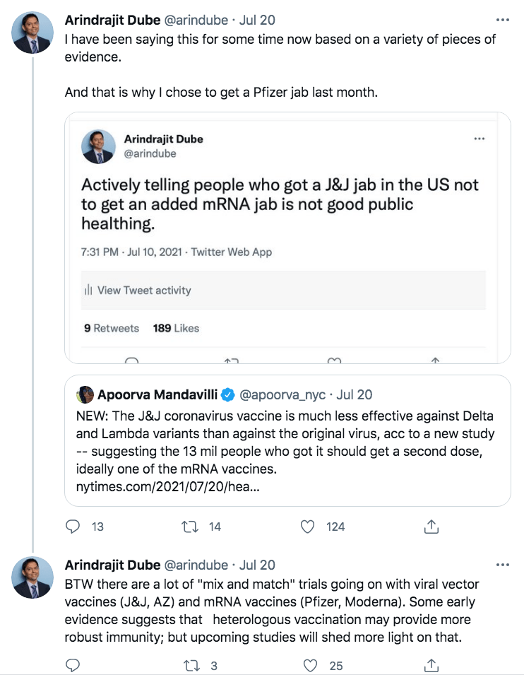Image resolution: width=524 pixels, height=675 pixels.
Task: Click Arindrajit Dube name on bottom tweet
Action: 112,565
